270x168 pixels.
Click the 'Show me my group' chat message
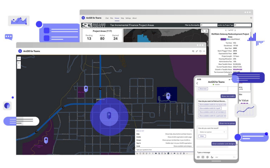tap(227, 123)
